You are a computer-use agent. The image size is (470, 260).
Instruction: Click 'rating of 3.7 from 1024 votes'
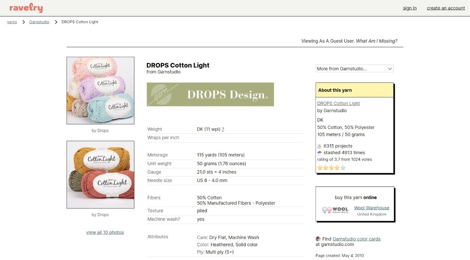[x=345, y=160]
